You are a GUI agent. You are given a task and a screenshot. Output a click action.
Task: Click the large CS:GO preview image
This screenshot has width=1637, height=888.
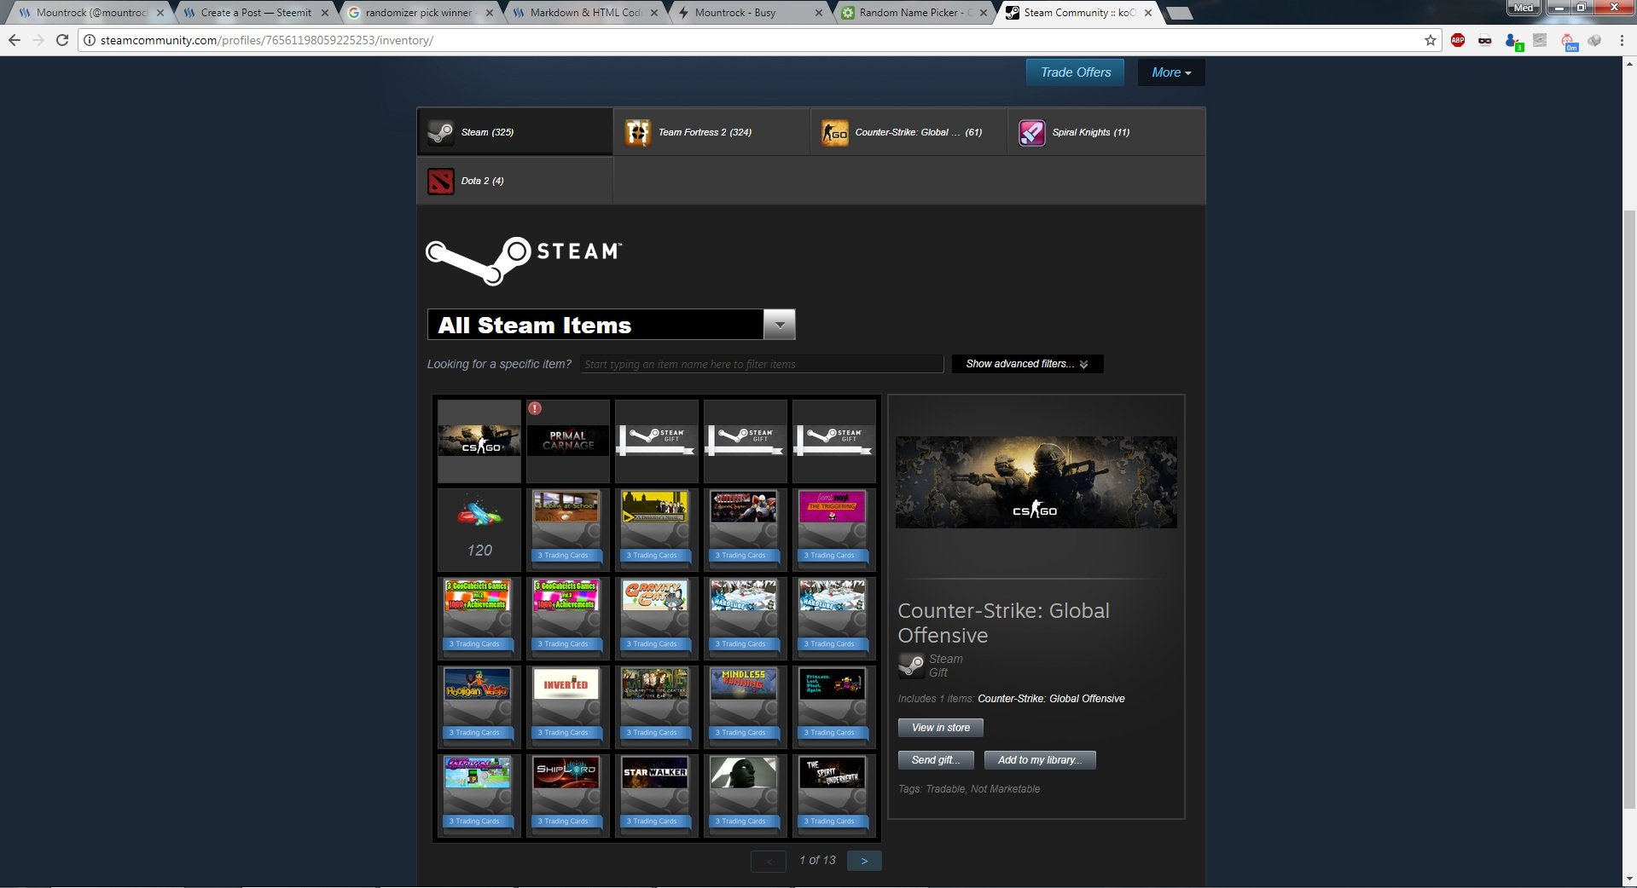point(1036,482)
